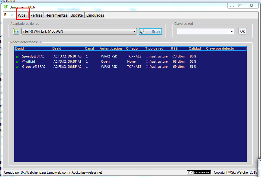Click the -69 dbm value
The width and height of the screenshot is (261, 177).
(178, 67)
